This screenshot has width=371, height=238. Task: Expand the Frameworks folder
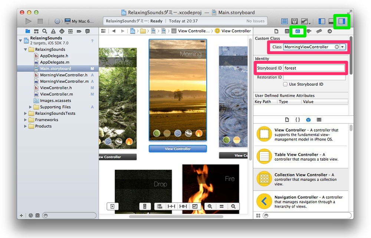[26, 120]
